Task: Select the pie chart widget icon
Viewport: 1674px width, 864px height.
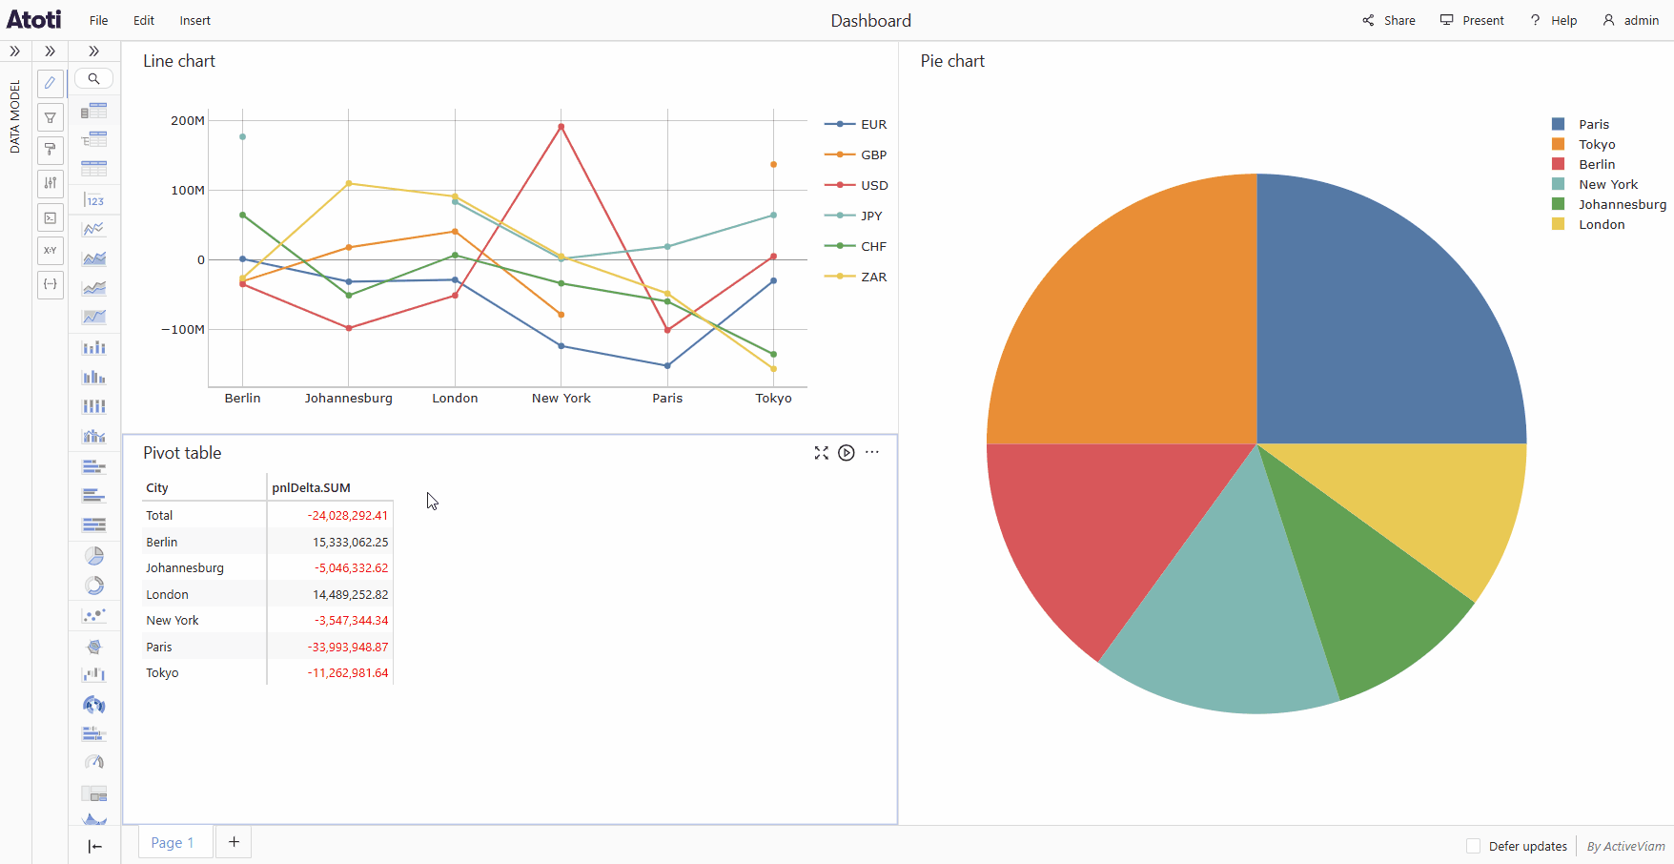Action: (94, 555)
